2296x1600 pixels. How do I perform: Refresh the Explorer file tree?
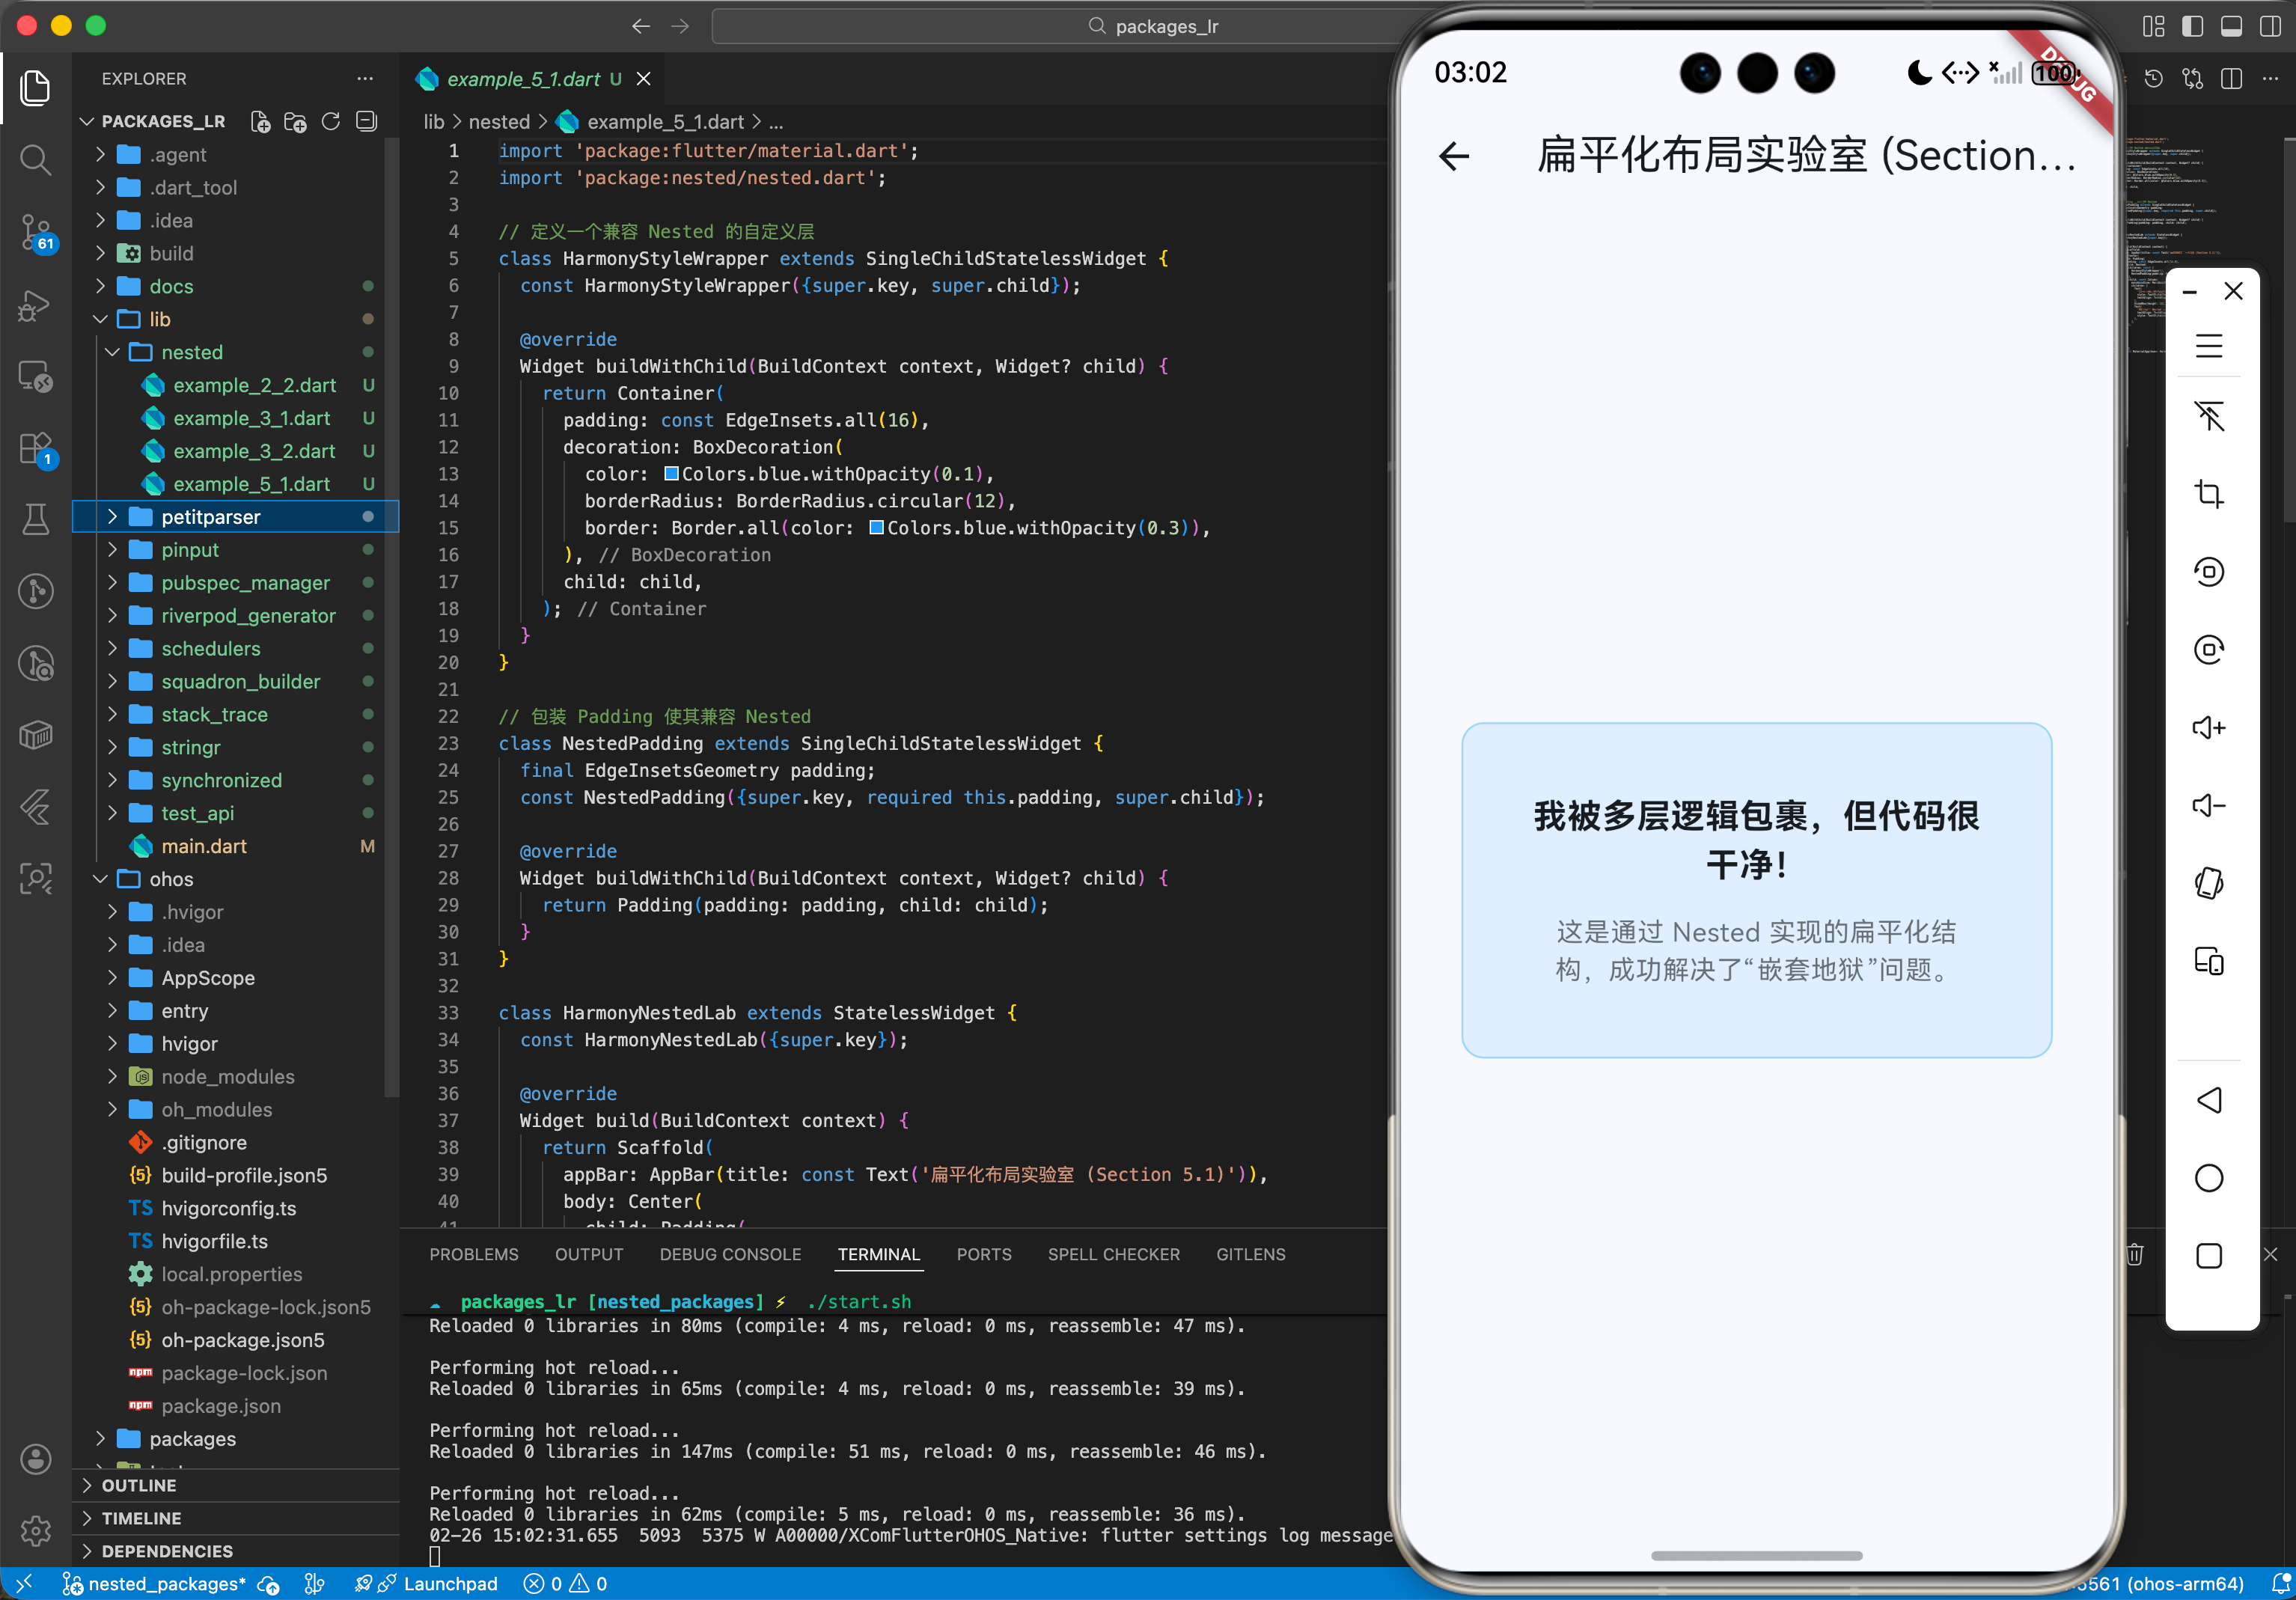331,121
